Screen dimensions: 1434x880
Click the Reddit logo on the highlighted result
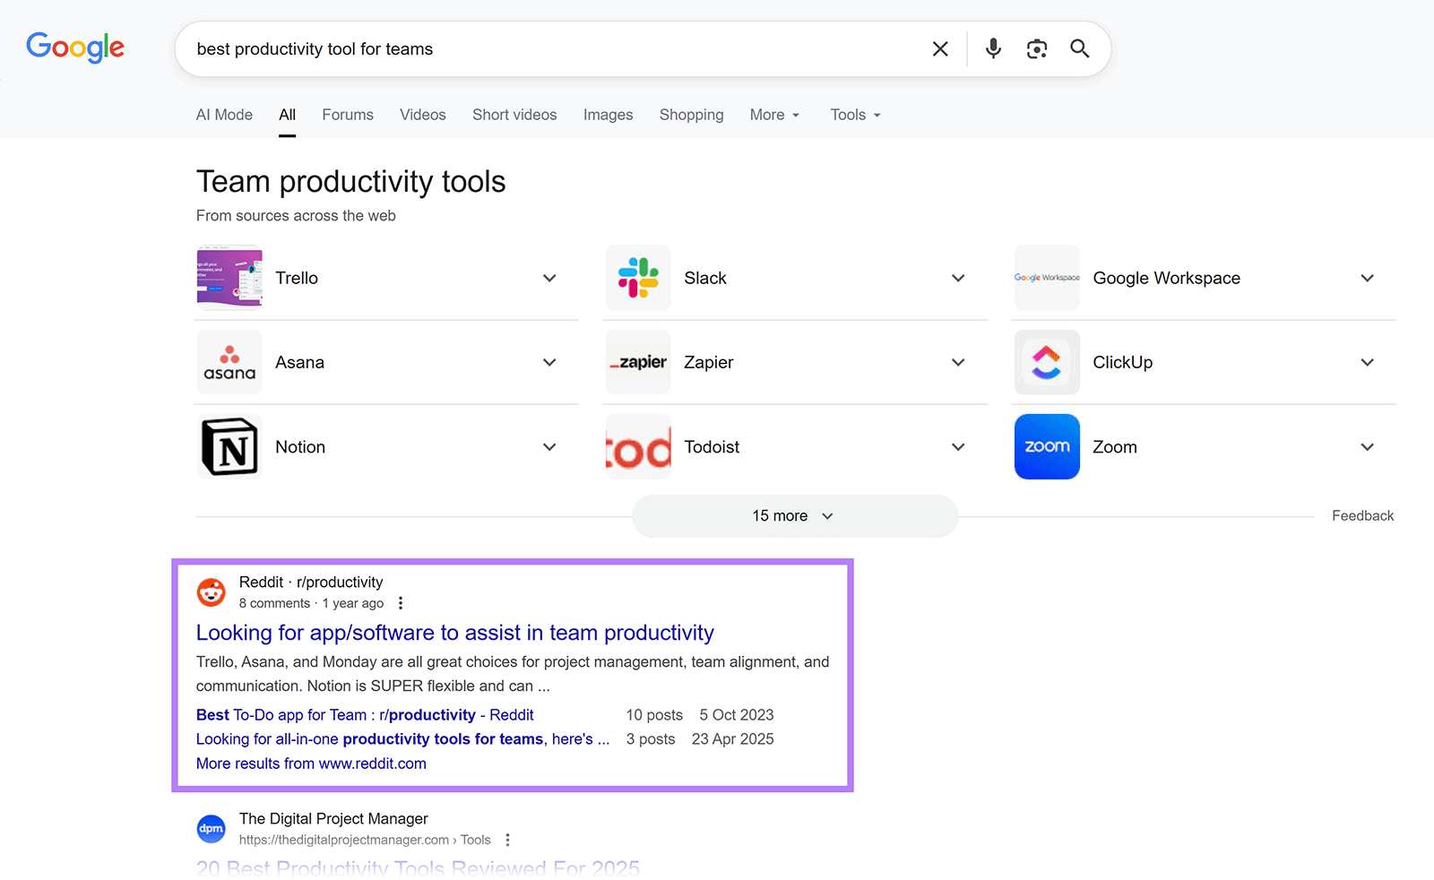[211, 592]
